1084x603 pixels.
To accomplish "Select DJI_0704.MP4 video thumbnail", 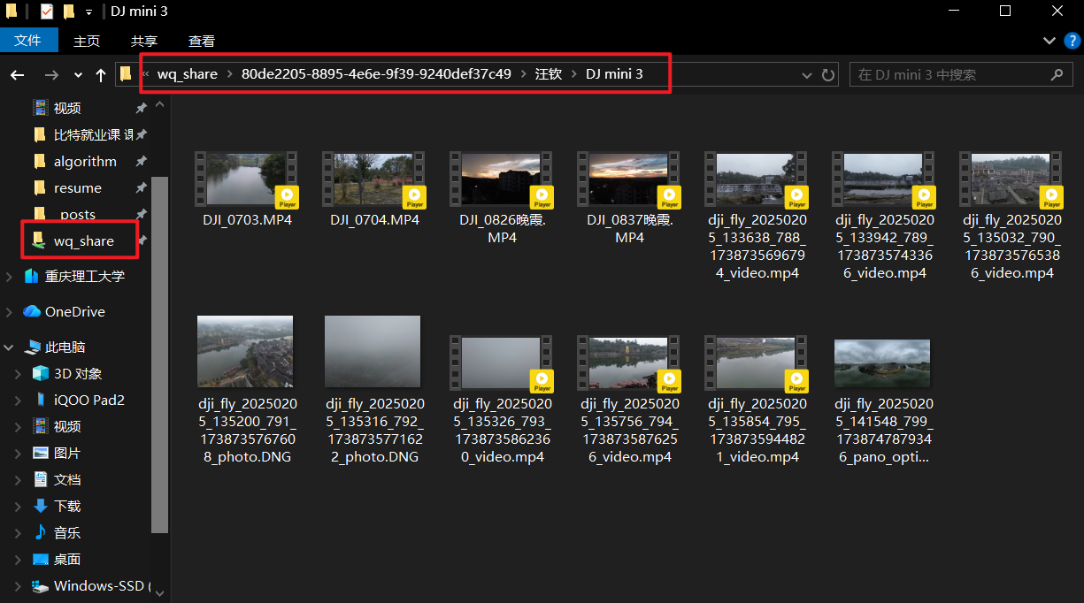I will tap(373, 179).
